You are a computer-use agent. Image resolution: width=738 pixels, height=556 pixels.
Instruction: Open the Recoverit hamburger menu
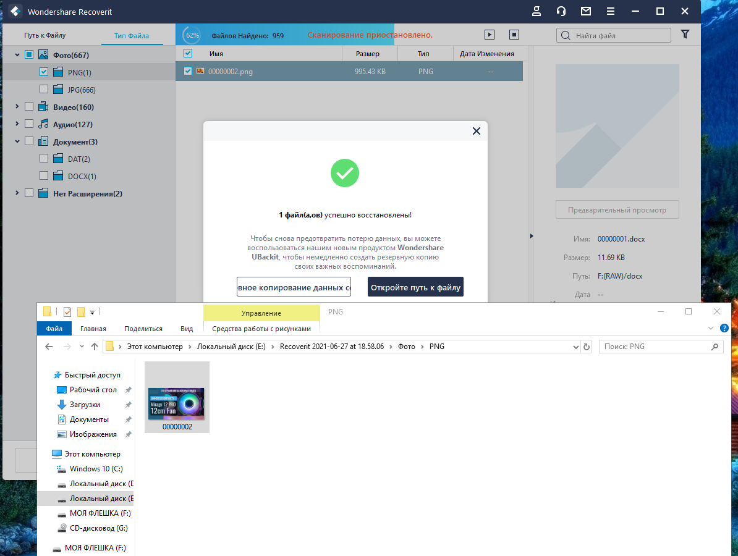point(611,11)
